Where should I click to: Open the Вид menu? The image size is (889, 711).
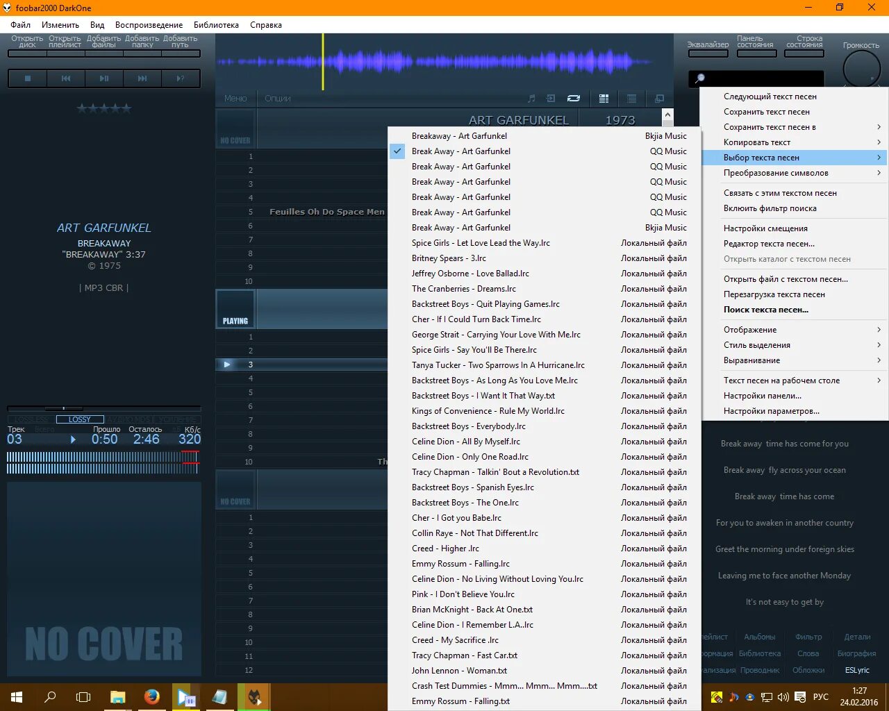(x=97, y=25)
